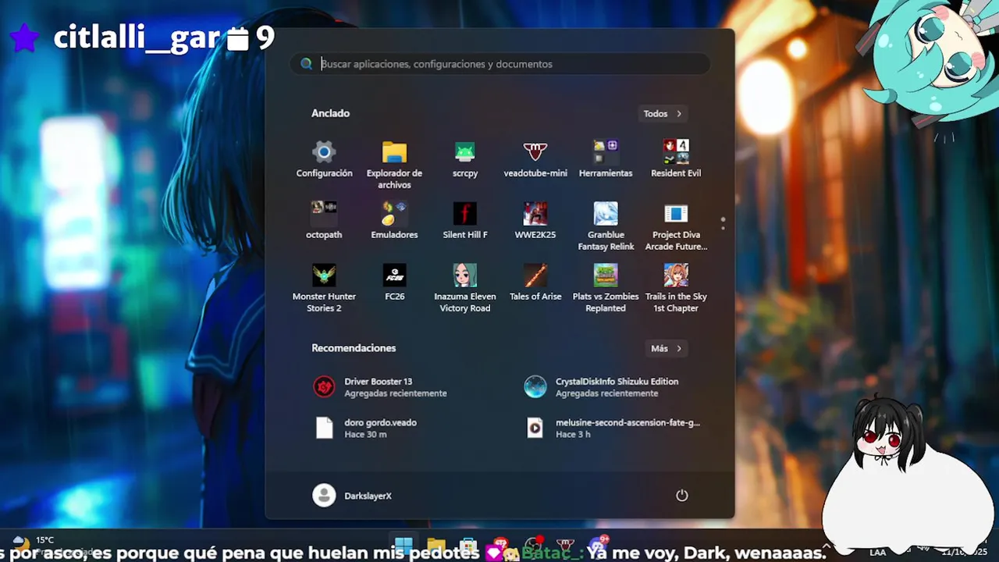Launch veadotube-mini
The image size is (999, 562).
(535, 159)
